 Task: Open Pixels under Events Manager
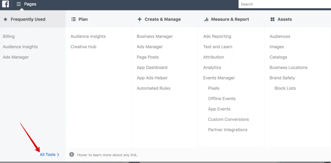click(214, 88)
